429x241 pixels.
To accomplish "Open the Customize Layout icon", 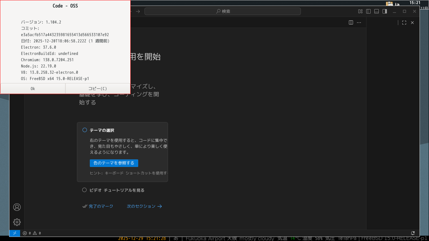I will coord(361,11).
